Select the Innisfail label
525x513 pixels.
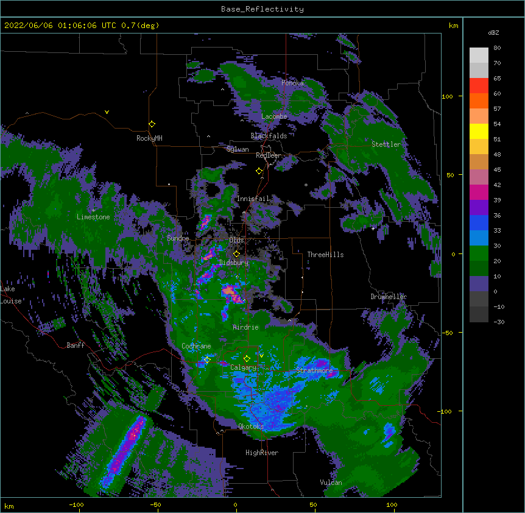[x=253, y=199]
